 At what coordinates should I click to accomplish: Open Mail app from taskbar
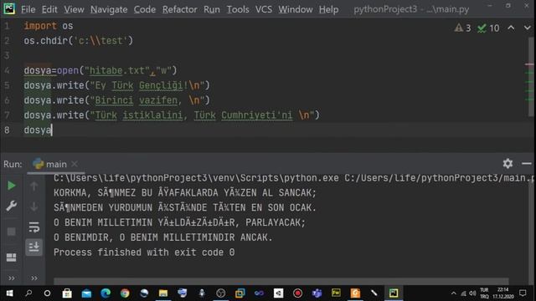click(86, 293)
